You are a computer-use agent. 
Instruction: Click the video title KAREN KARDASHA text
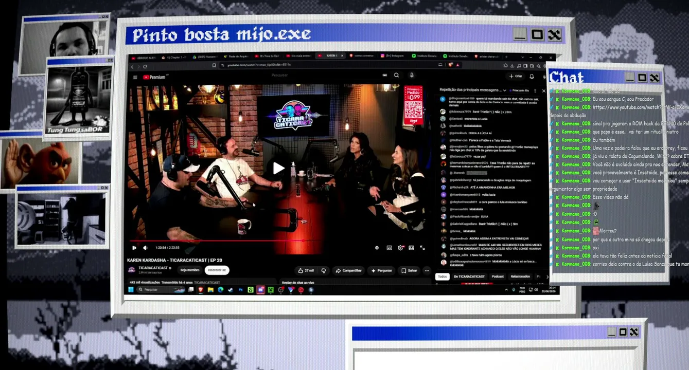tap(174, 261)
